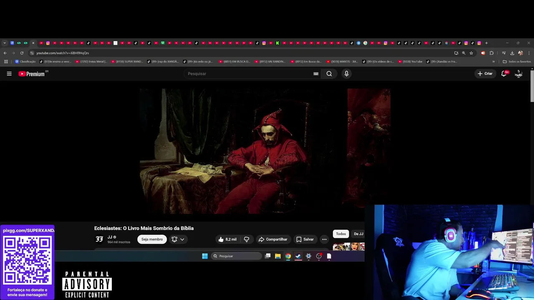Click the Criar create button
Screen dimensions: 534x300
[x=485, y=74]
